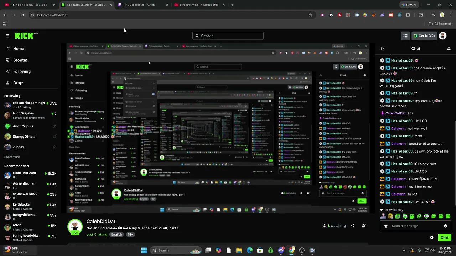Open File Explorer from the taskbar
The image size is (456, 256).
click(x=239, y=250)
